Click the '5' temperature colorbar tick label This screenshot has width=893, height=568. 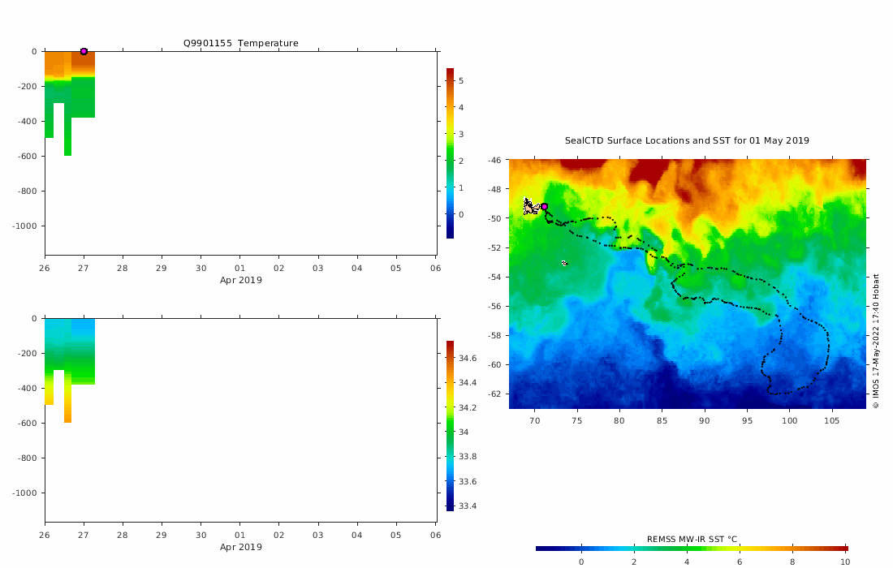[461, 81]
